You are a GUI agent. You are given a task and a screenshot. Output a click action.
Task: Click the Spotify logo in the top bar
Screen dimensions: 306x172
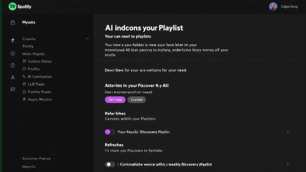(x=12, y=6)
